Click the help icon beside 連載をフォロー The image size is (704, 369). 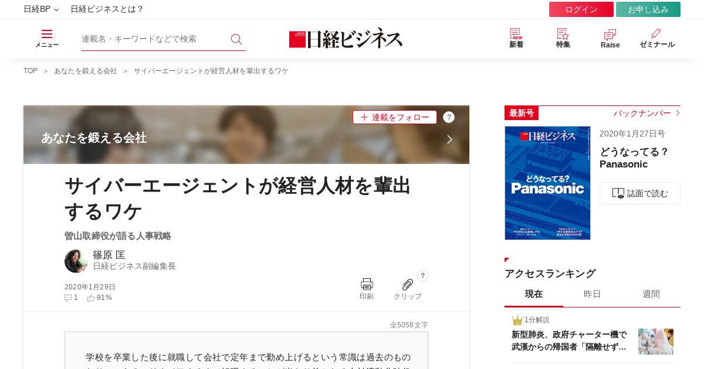449,117
